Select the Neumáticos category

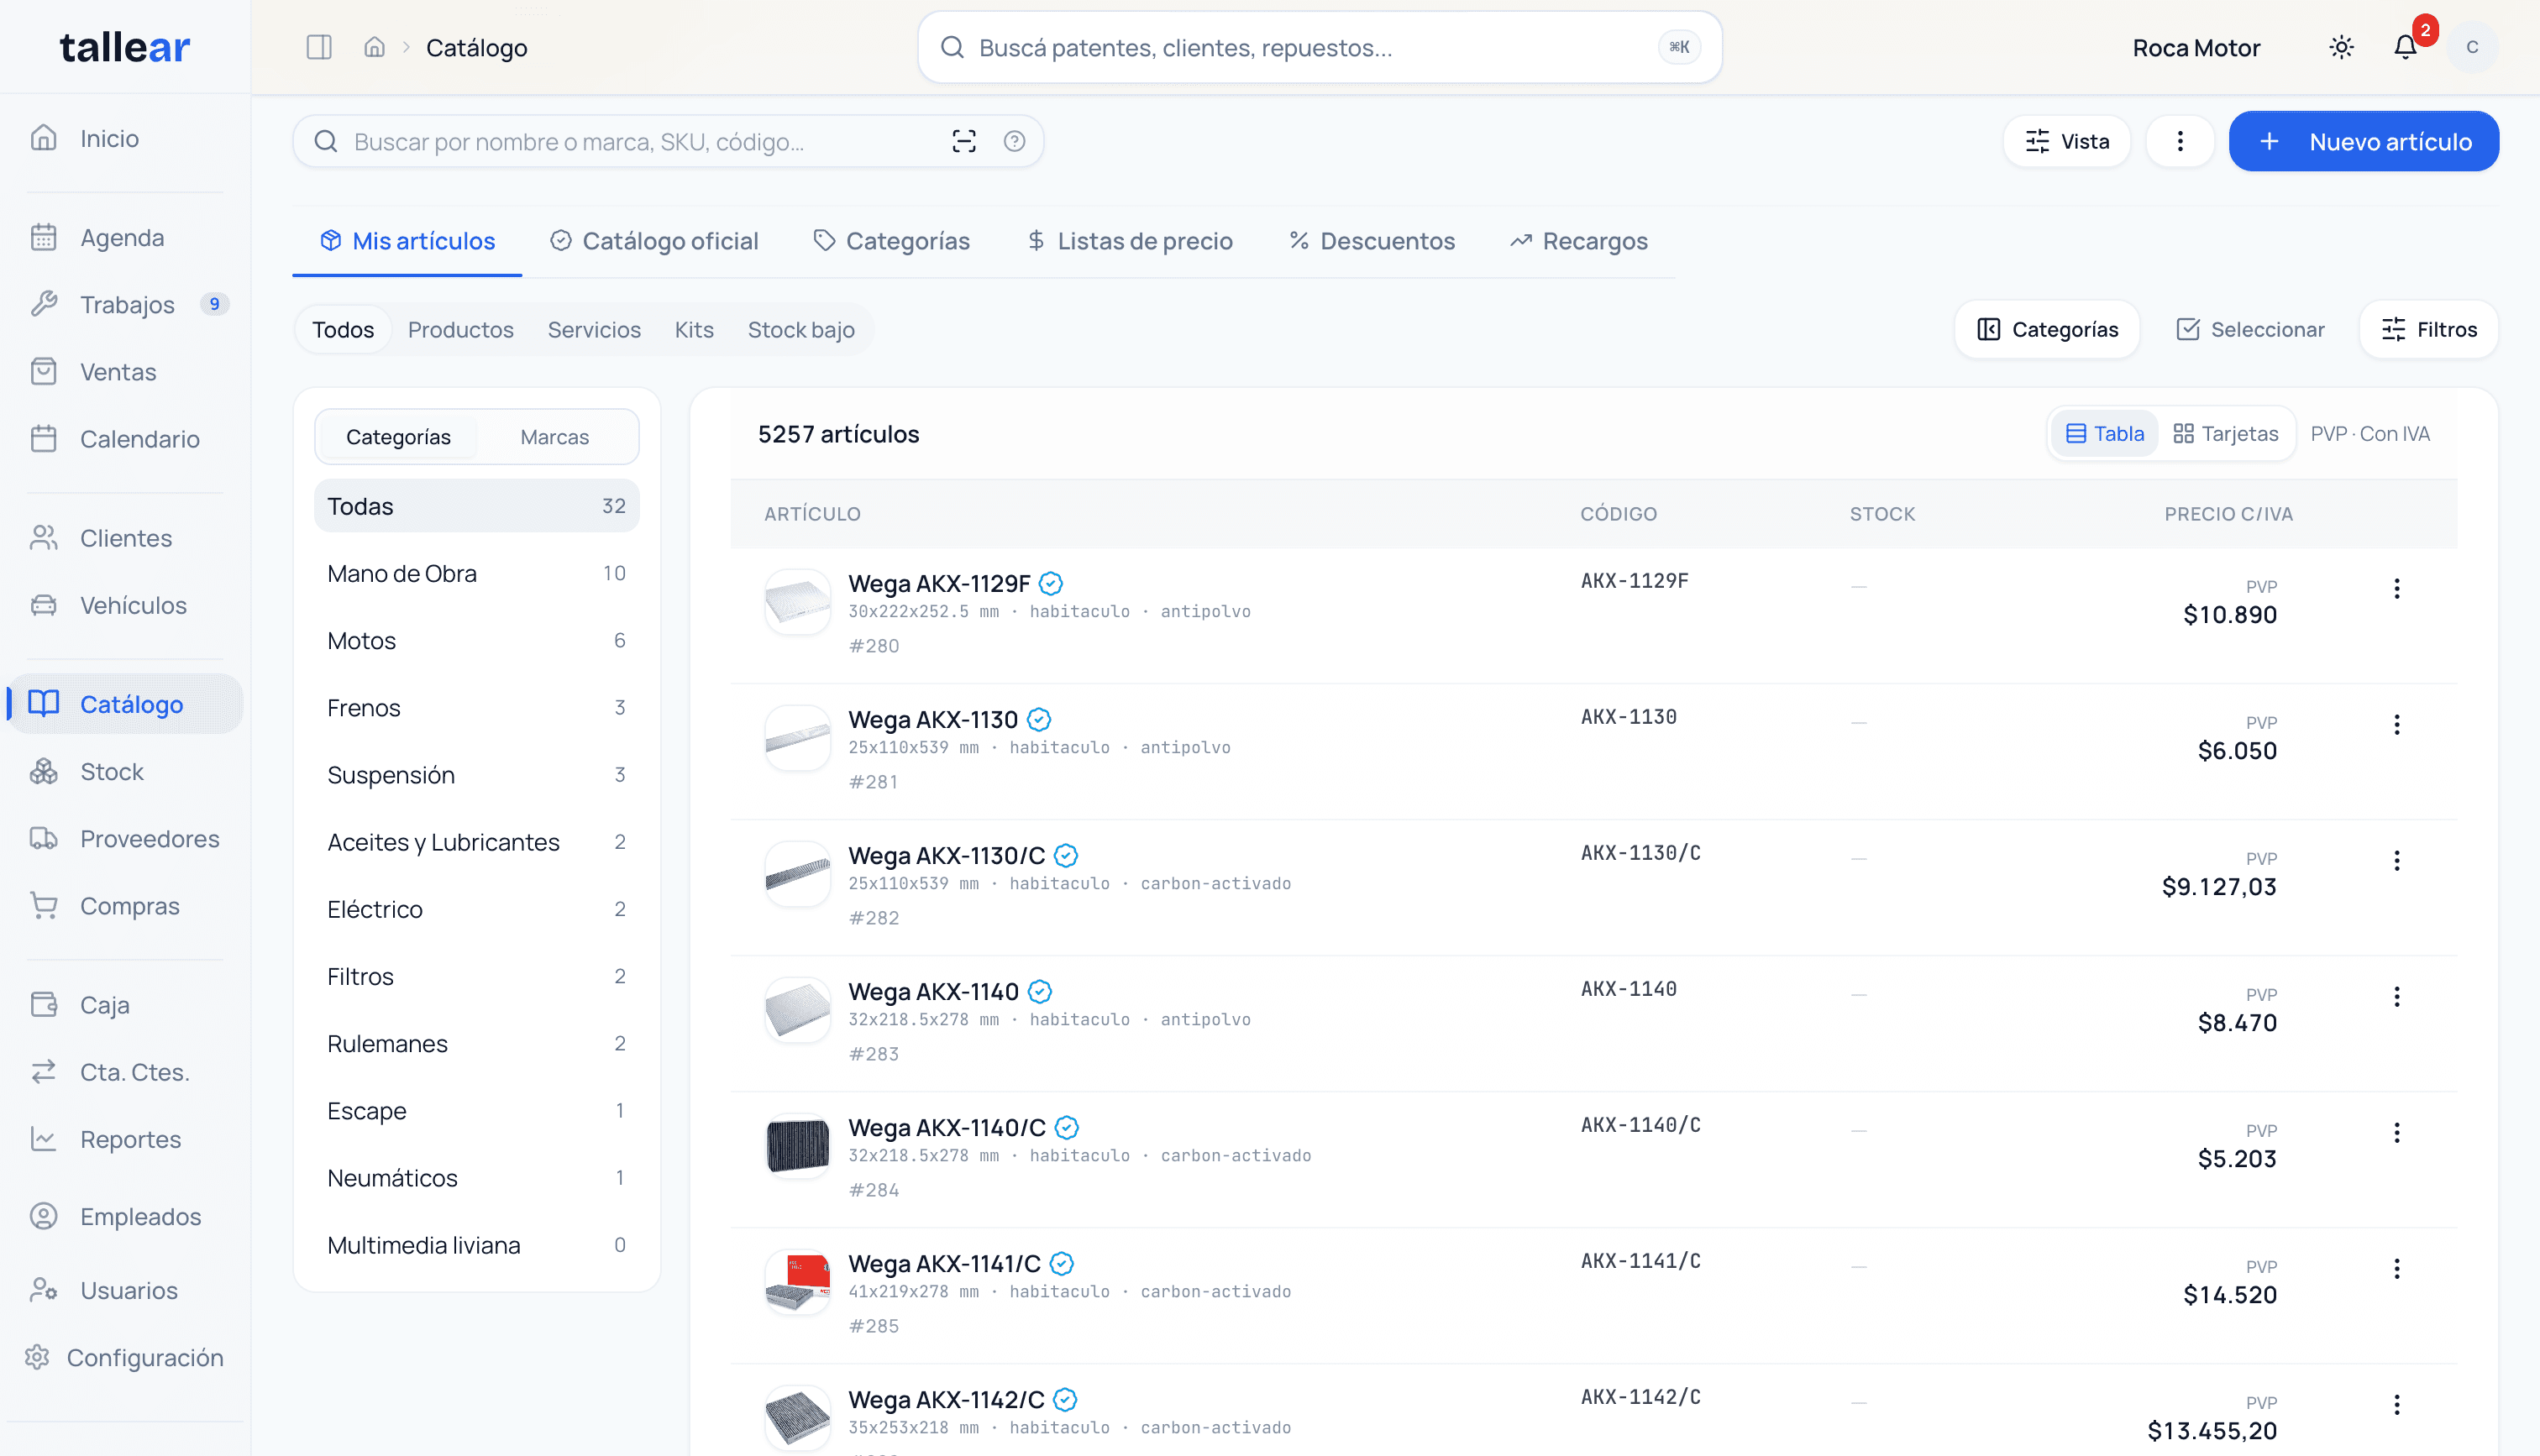click(477, 1177)
